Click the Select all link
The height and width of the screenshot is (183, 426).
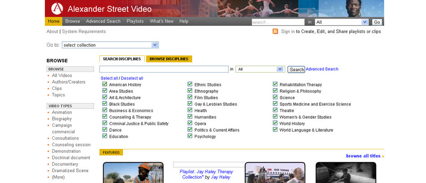coord(109,78)
